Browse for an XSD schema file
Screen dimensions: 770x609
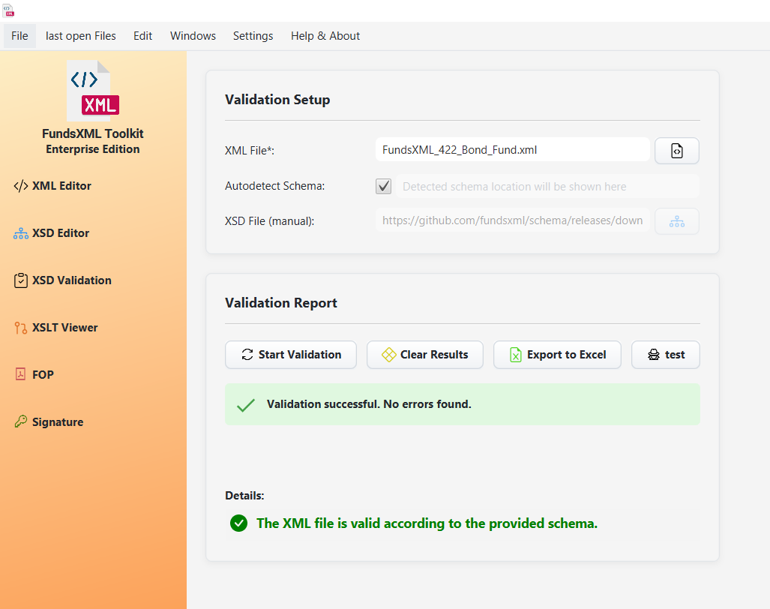click(x=677, y=221)
